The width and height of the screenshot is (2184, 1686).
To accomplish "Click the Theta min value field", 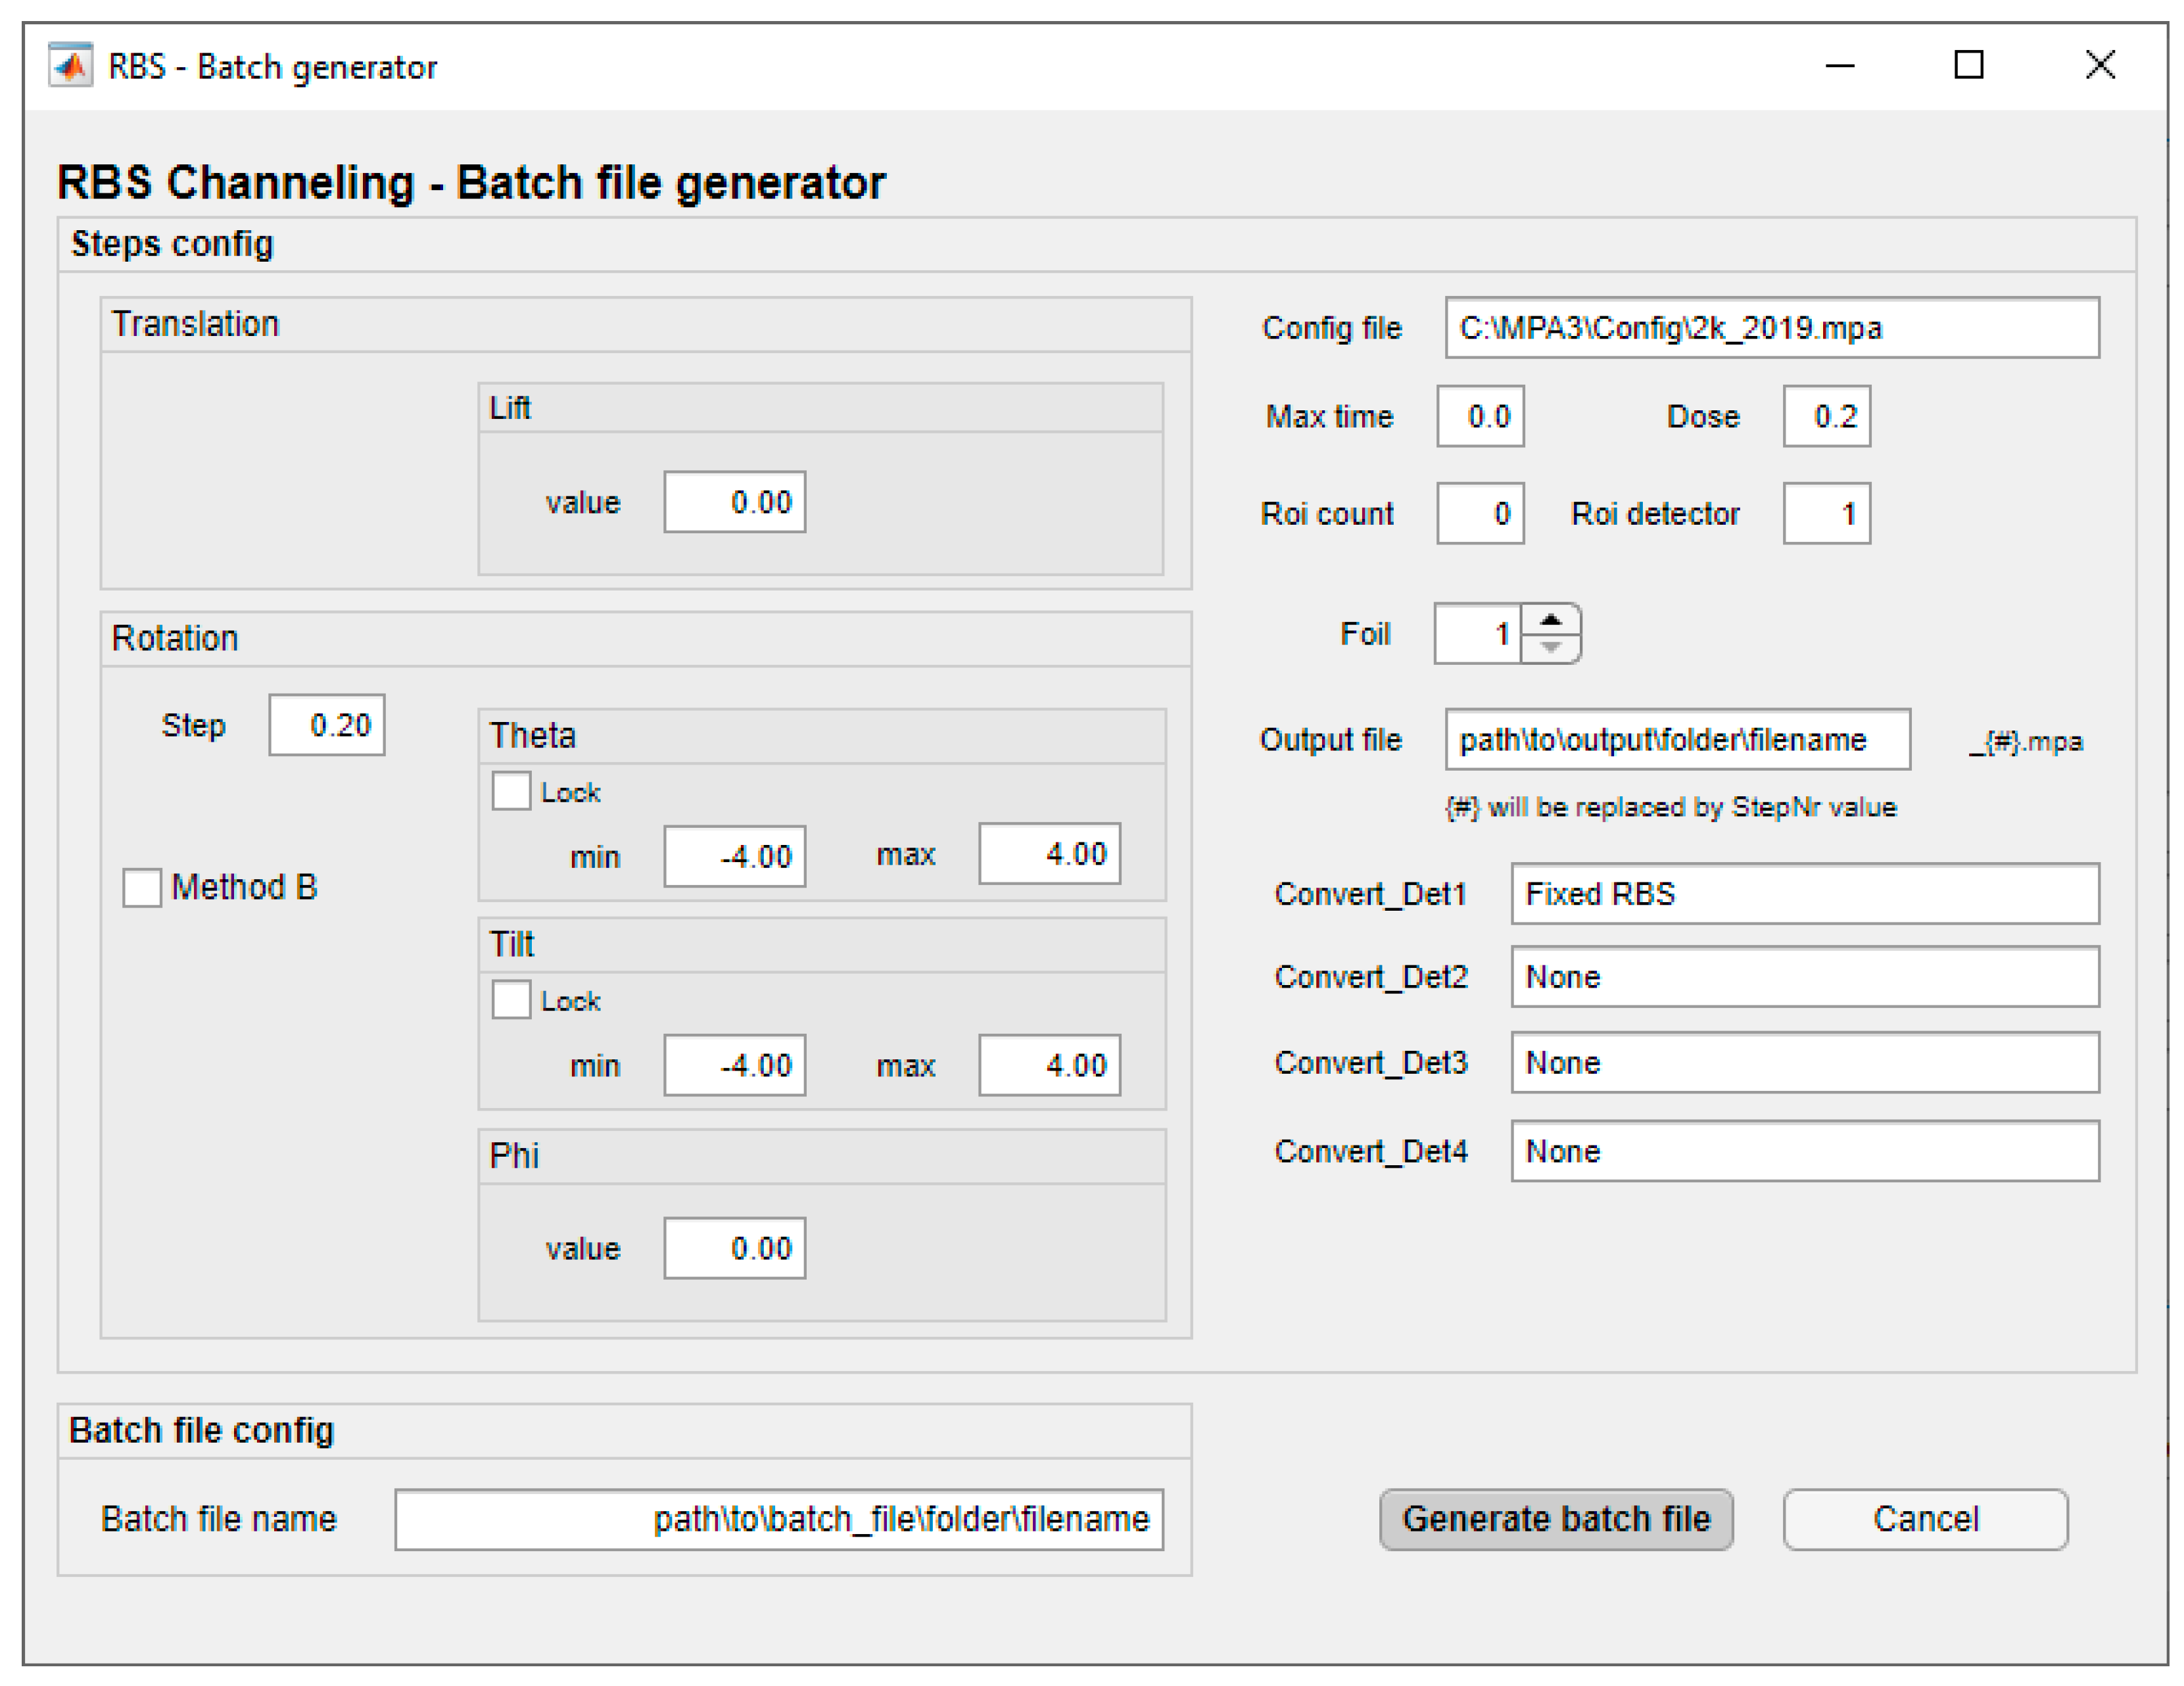I will click(735, 856).
